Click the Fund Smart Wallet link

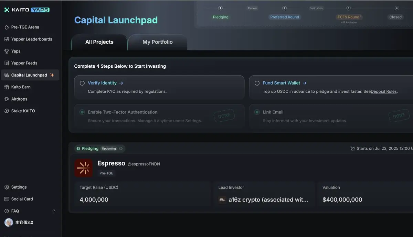pyautogui.click(x=282, y=83)
